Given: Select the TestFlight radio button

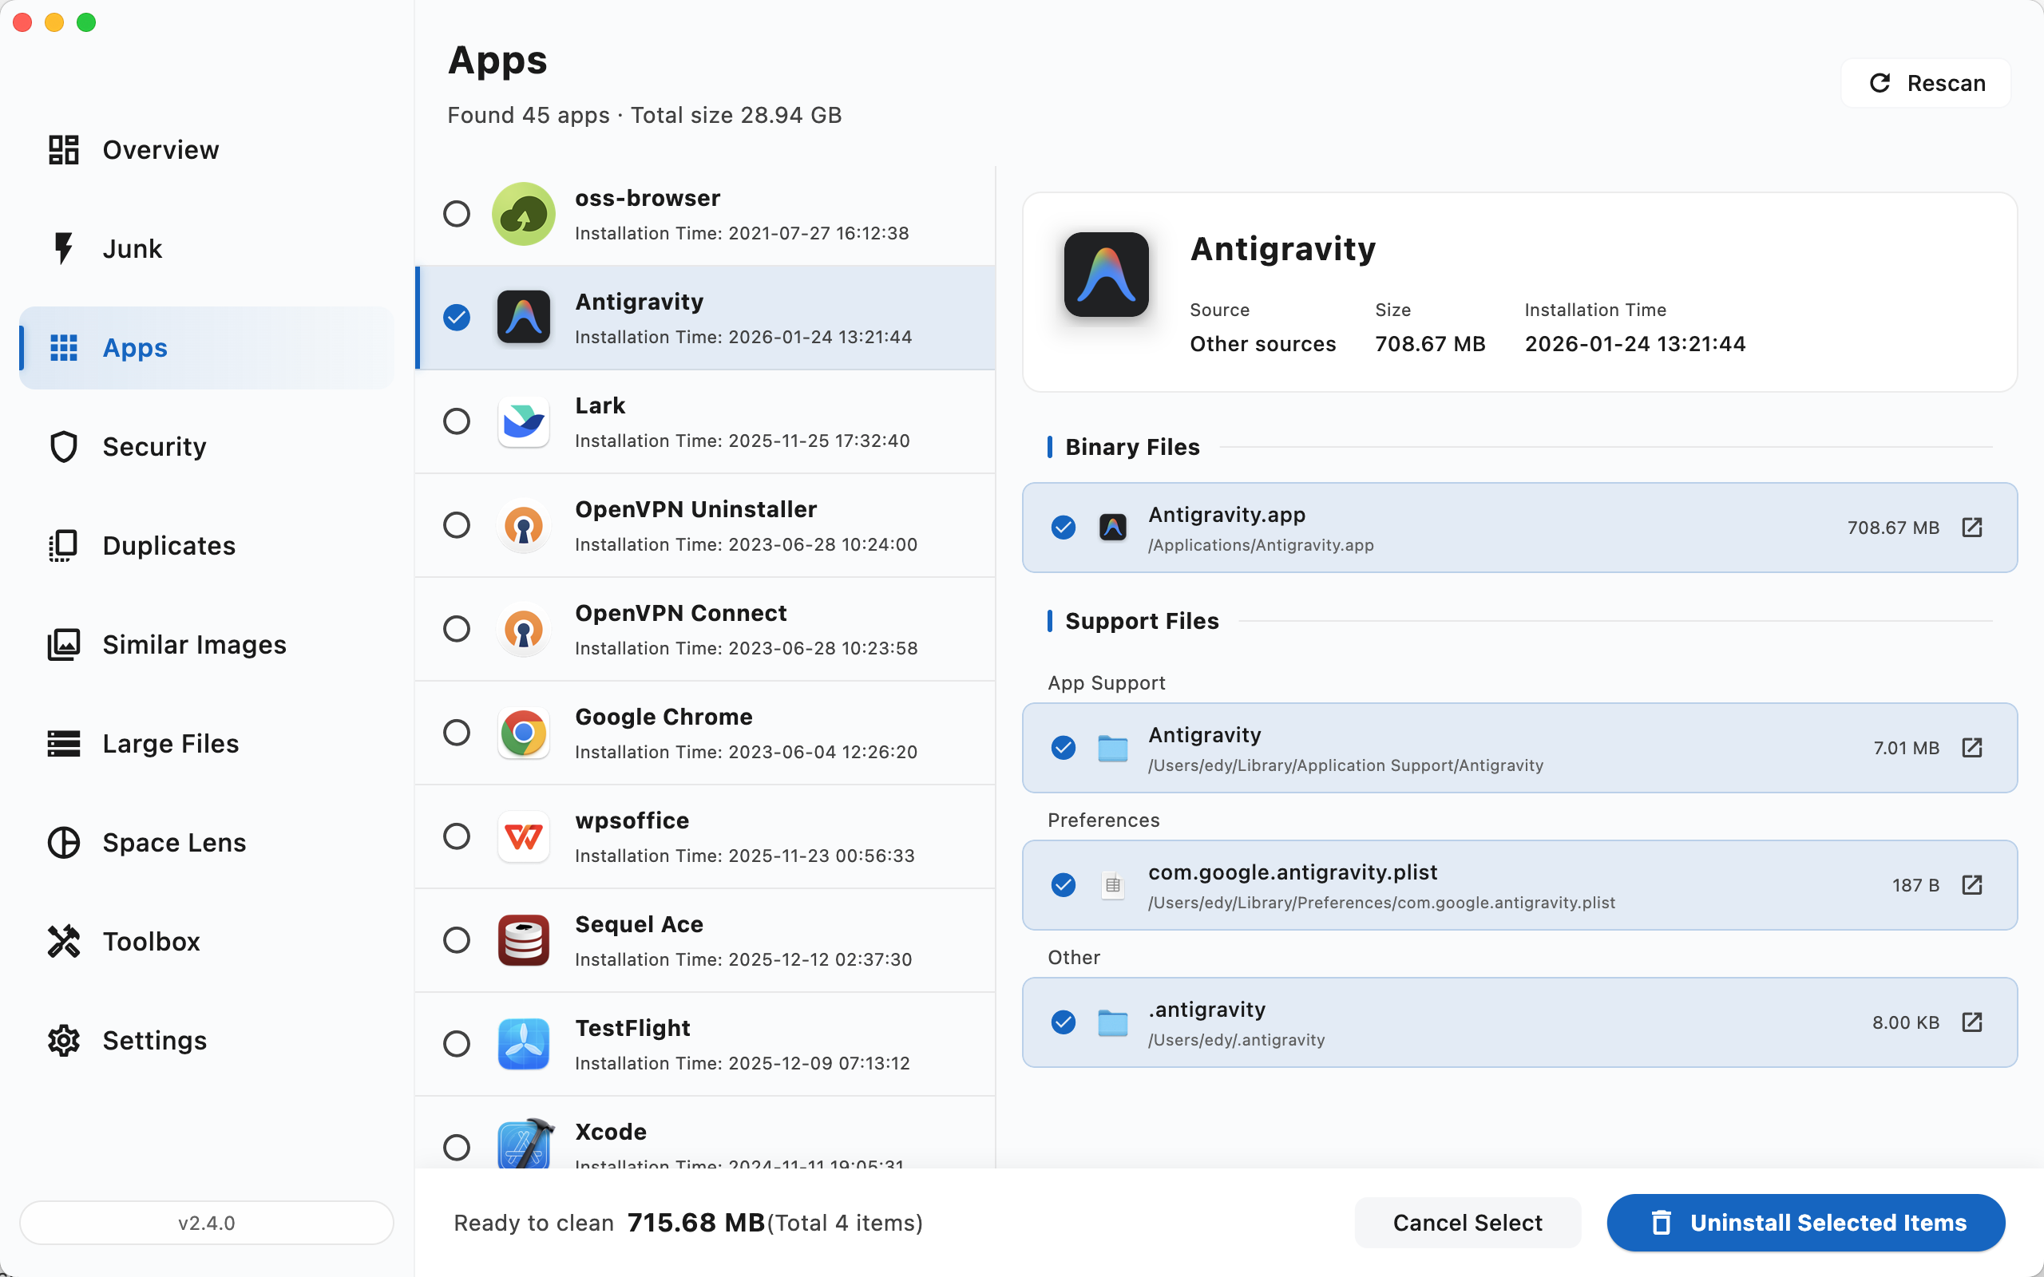Looking at the screenshot, I should [x=457, y=1044].
